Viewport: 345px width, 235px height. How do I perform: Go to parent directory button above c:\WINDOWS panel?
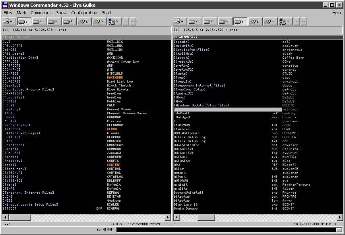(x=133, y=21)
